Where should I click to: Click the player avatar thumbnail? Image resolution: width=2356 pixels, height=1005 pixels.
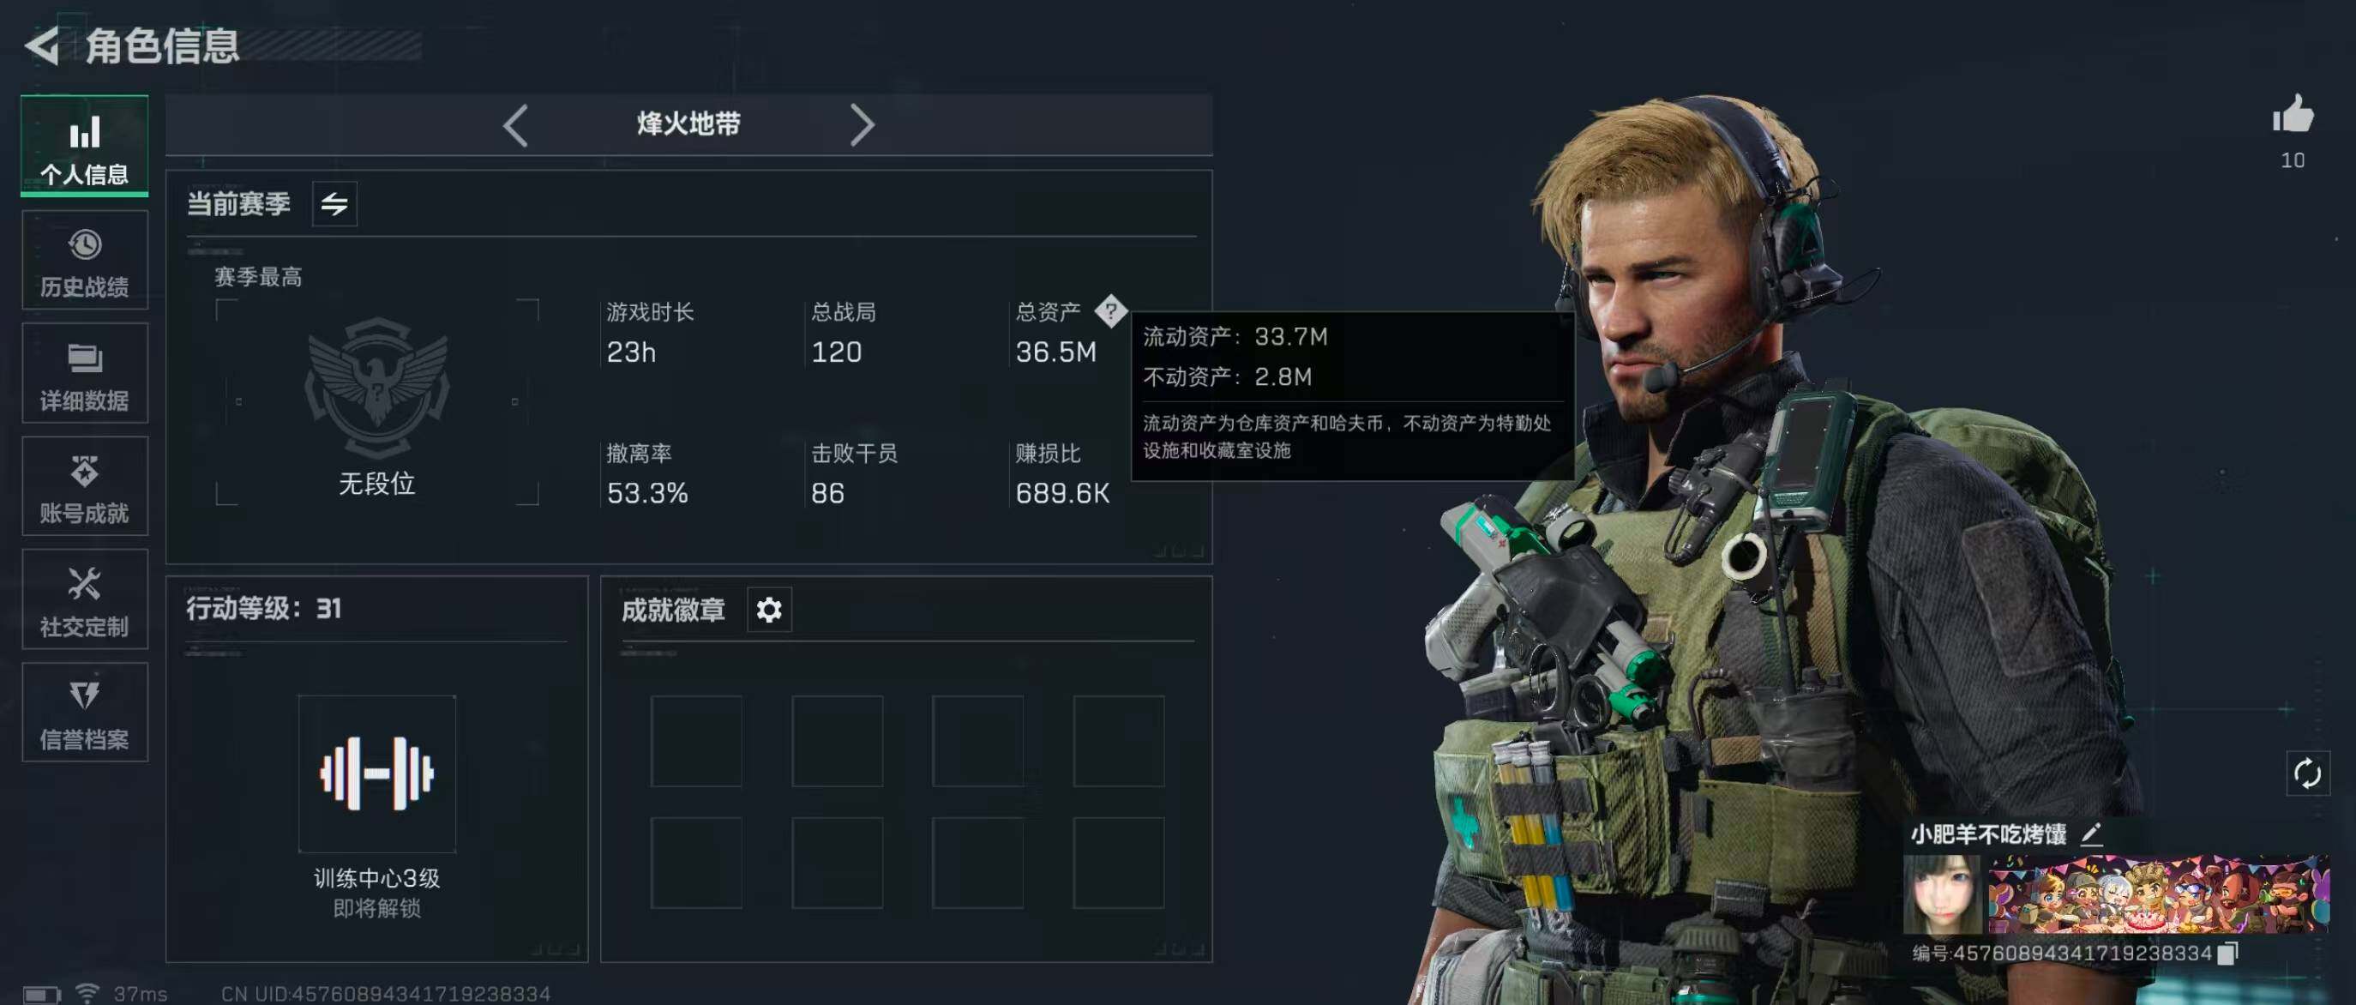pyautogui.click(x=1943, y=894)
